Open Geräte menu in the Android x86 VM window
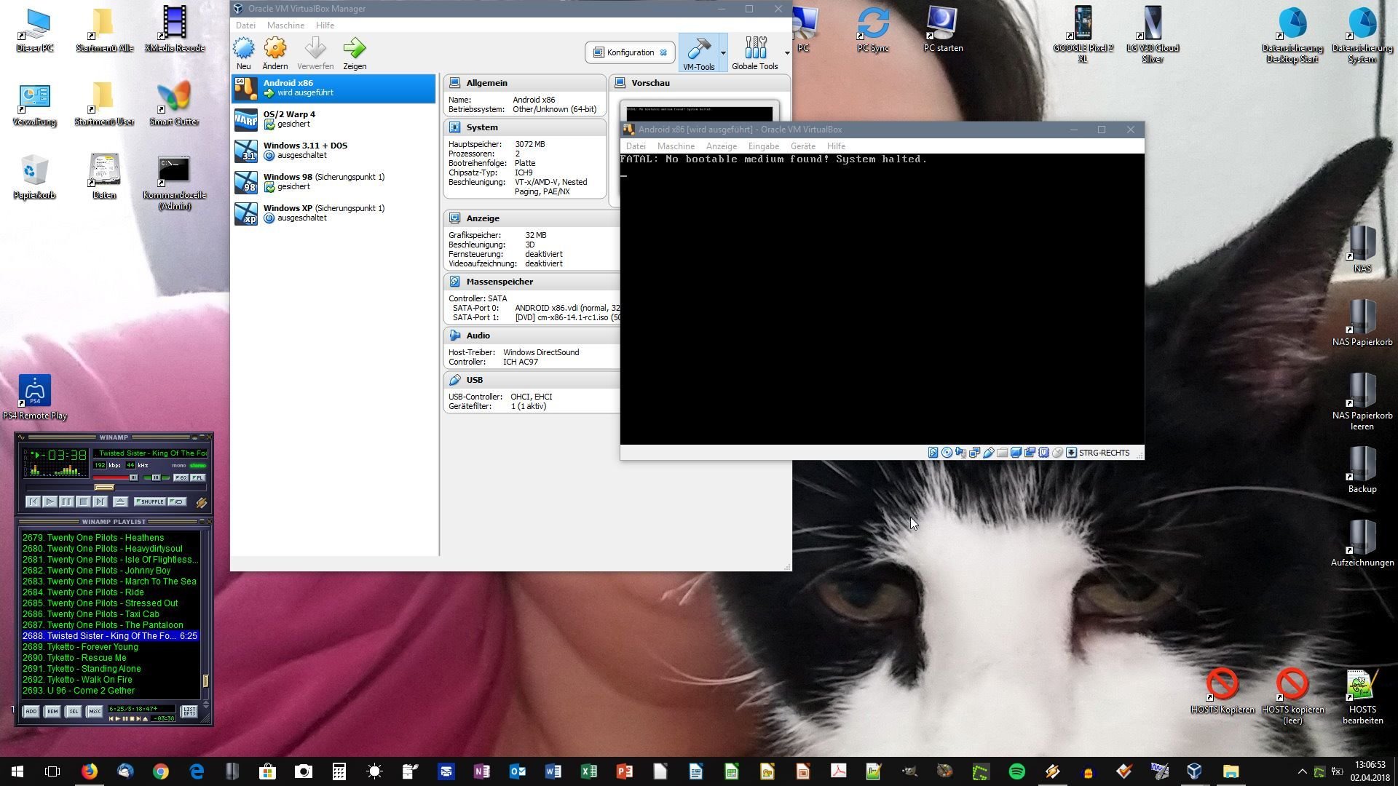The image size is (1398, 786). coord(803,146)
